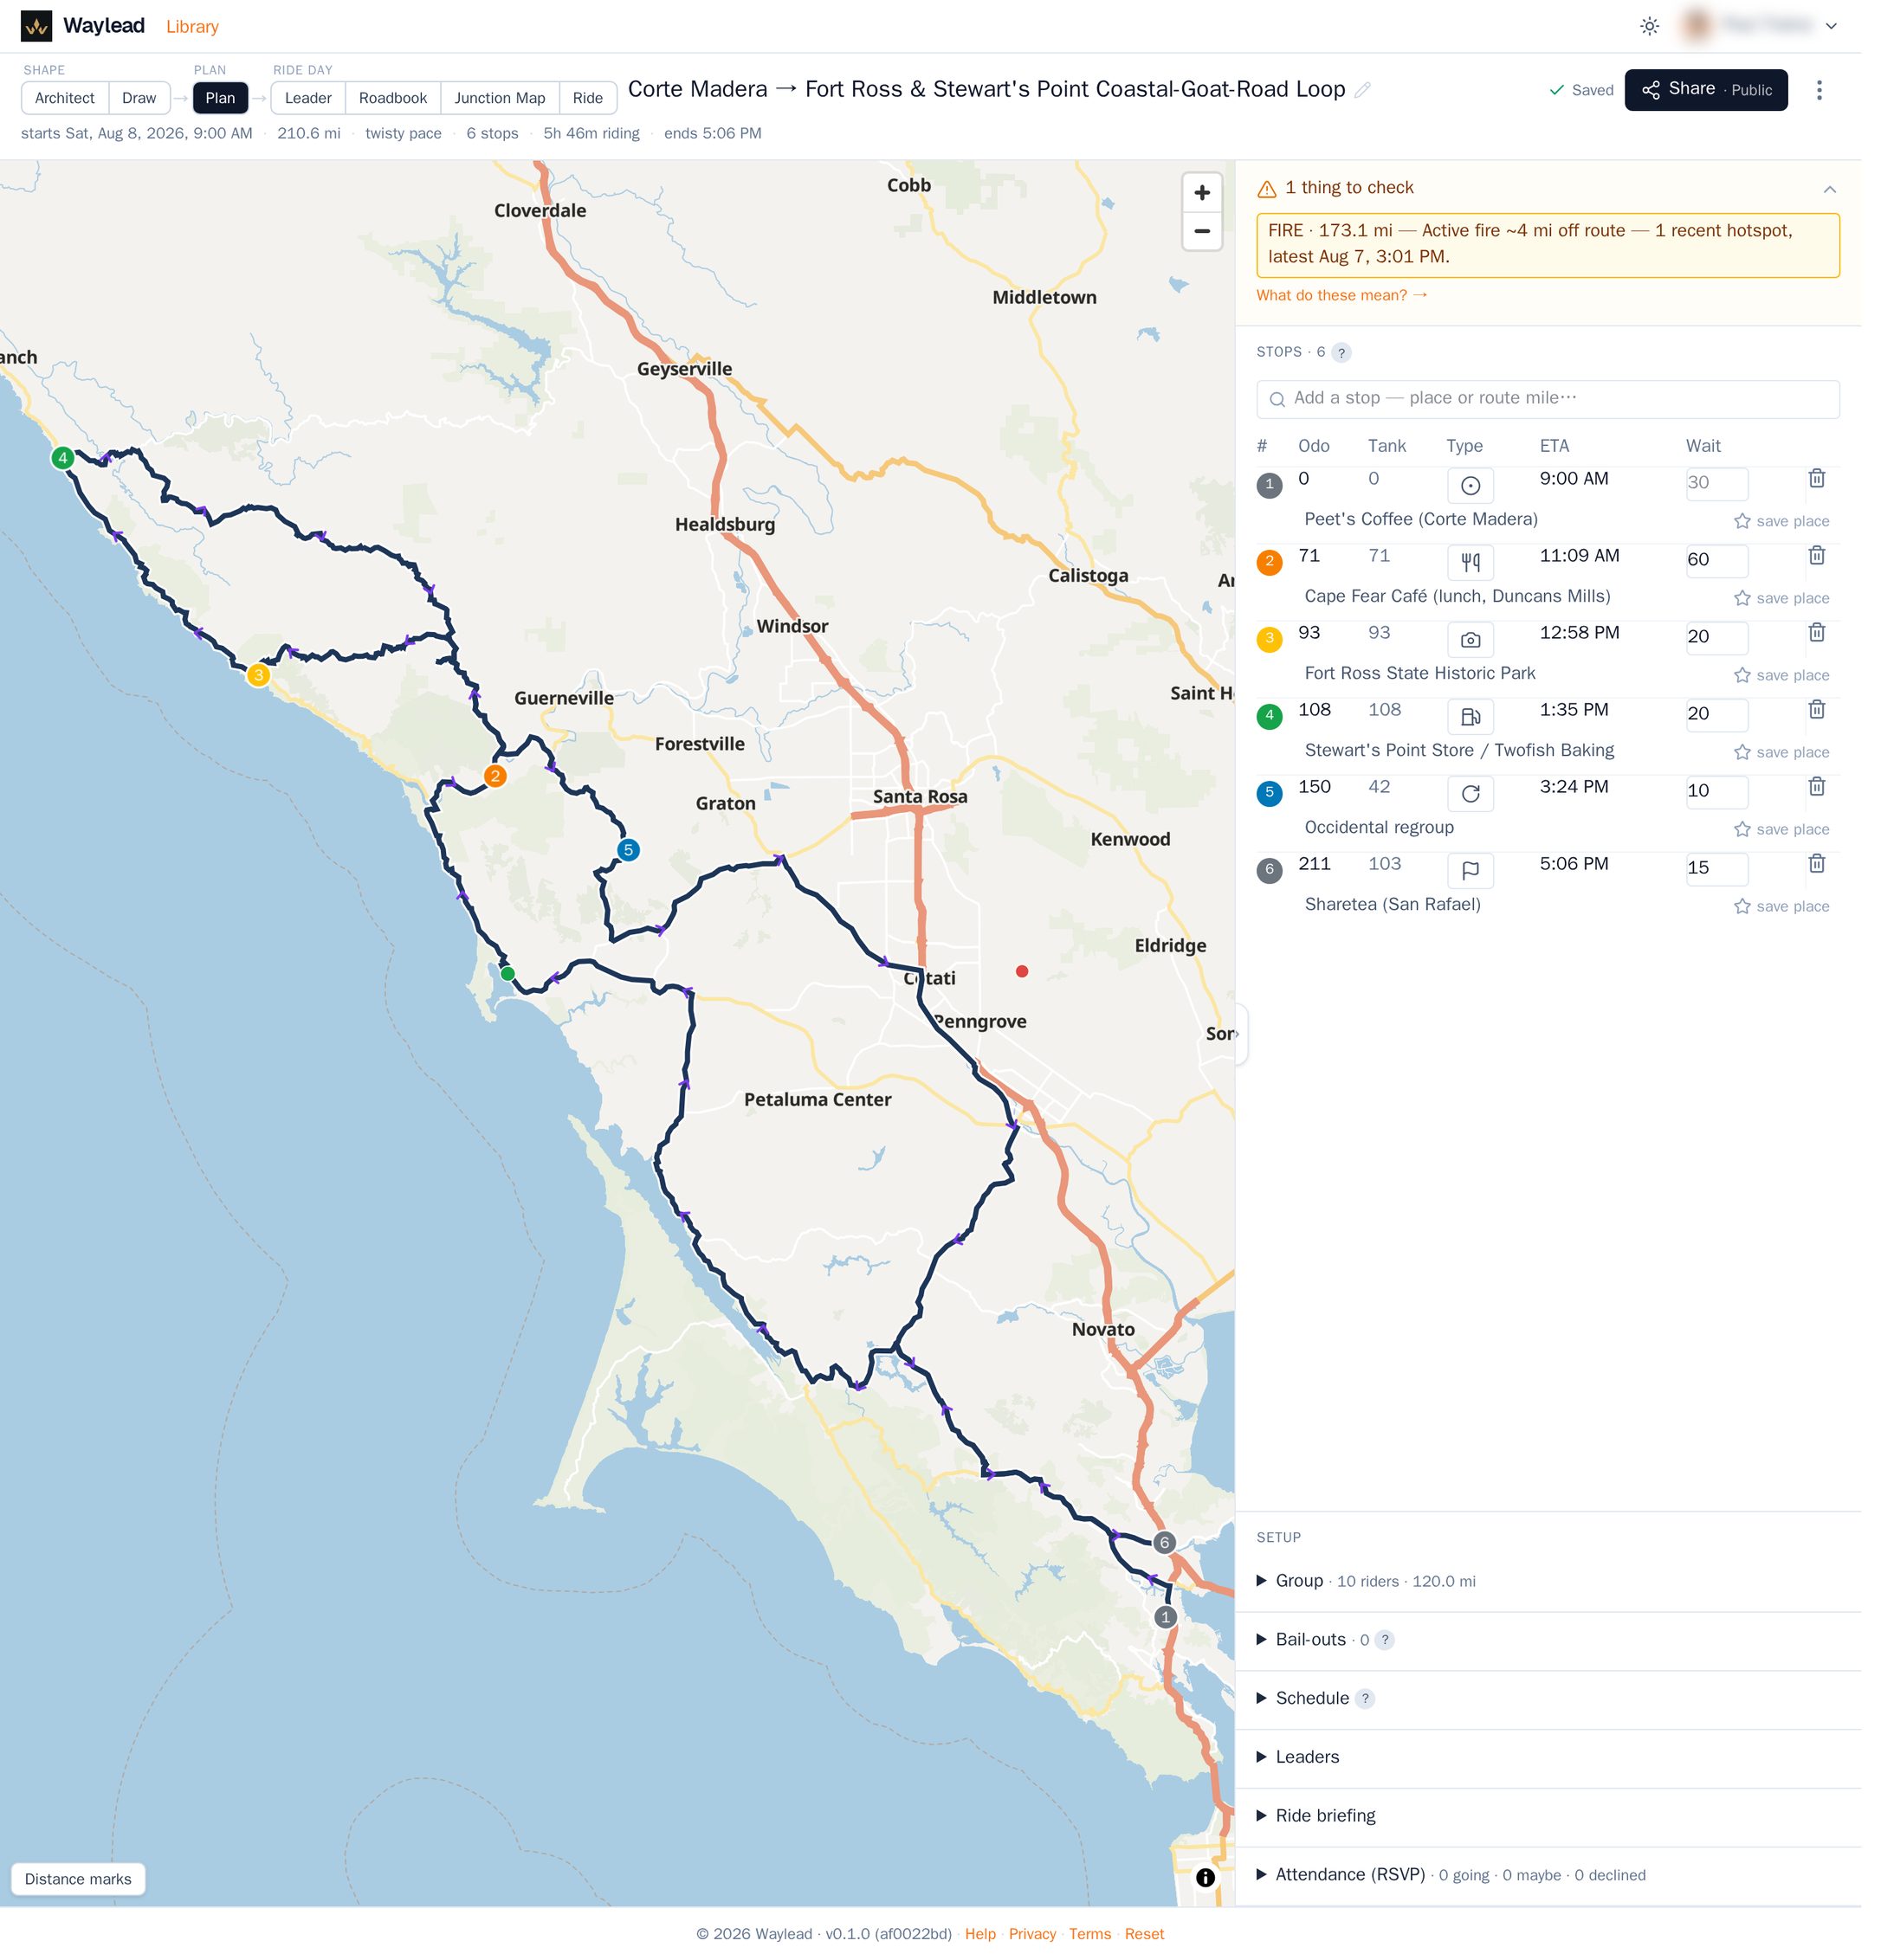Switch to the Architect tab
Image resolution: width=1881 pixels, height=1960 pixels.
pyautogui.click(x=65, y=98)
